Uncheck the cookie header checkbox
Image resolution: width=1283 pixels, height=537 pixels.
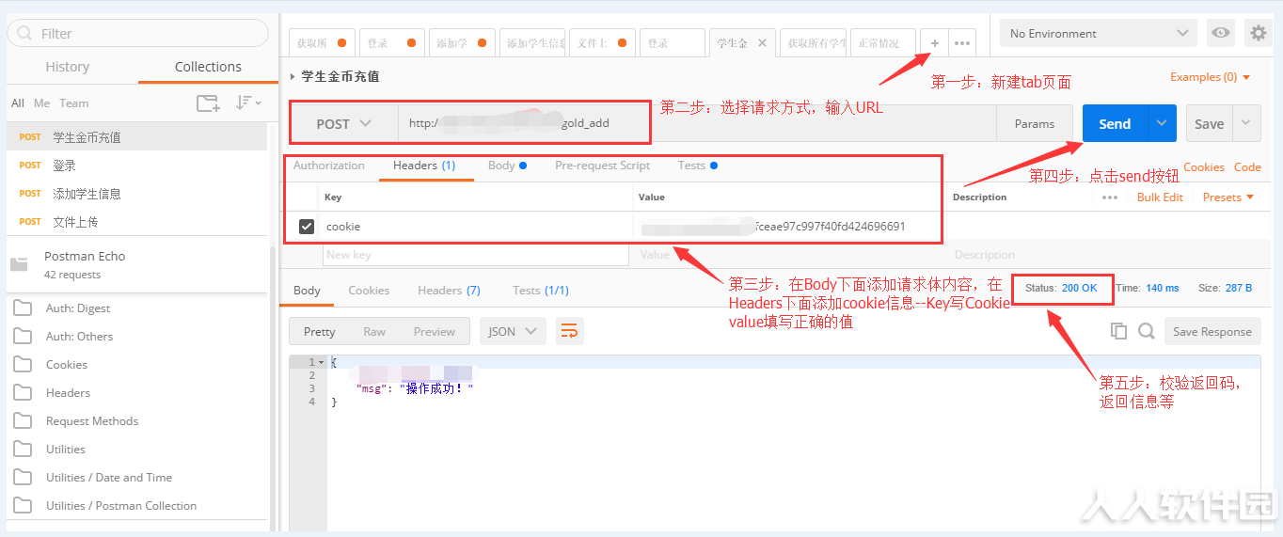coord(307,227)
